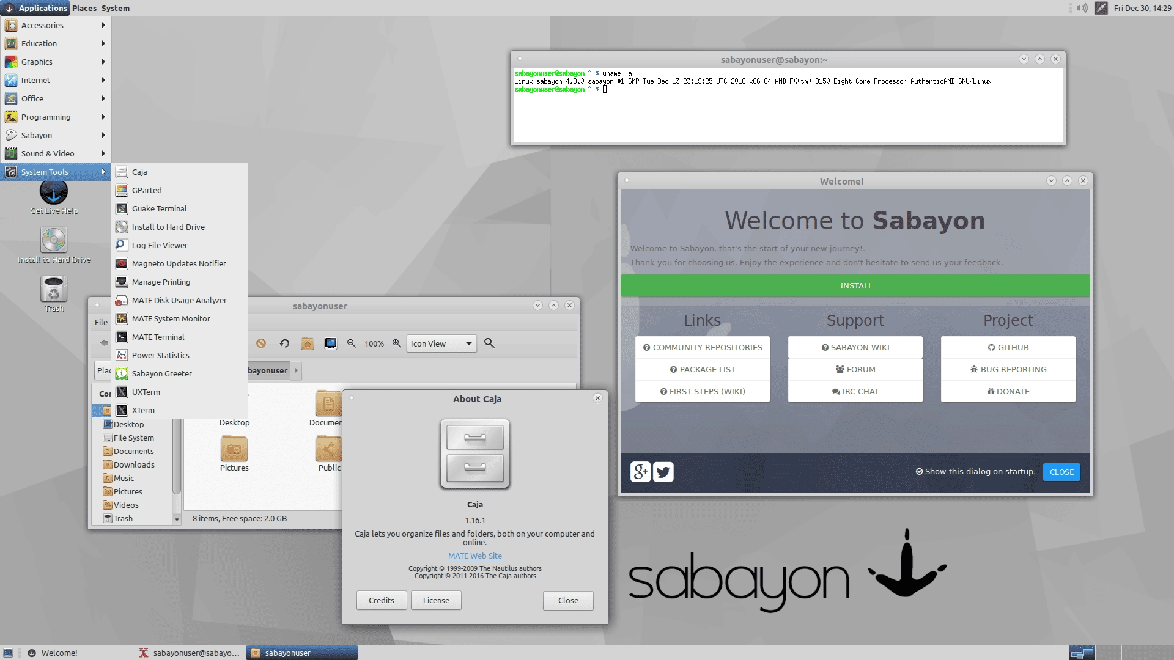Click the License button in About Caja
Screen dimensions: 1174x660
[436, 600]
